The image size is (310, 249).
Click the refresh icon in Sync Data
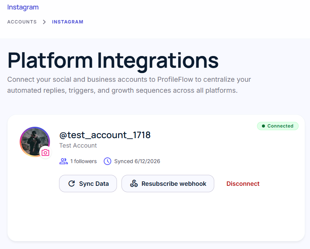click(72, 184)
